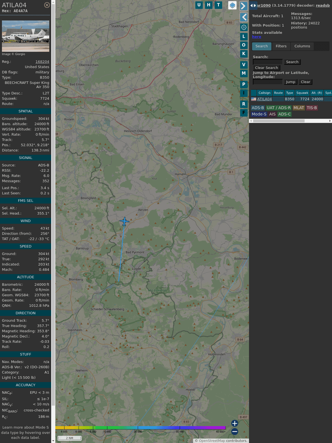332x443 pixels.
Task: Close the ATILA04 aircraft info panel
Action: [47, 5]
